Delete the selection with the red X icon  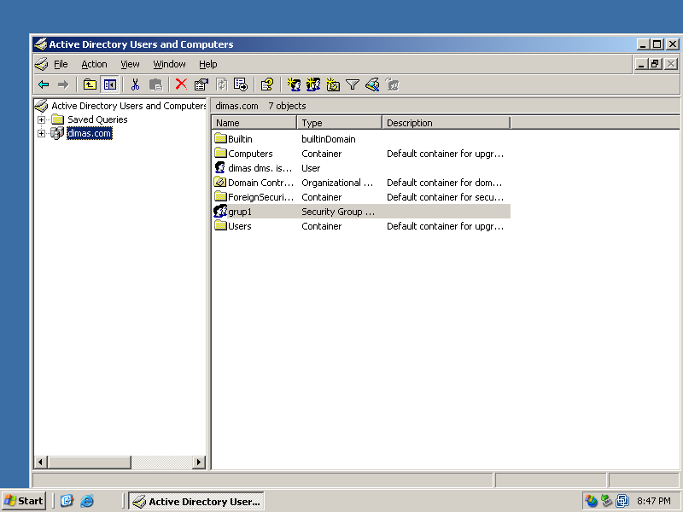click(180, 84)
